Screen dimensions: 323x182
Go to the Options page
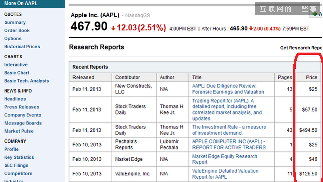tap(13, 38)
